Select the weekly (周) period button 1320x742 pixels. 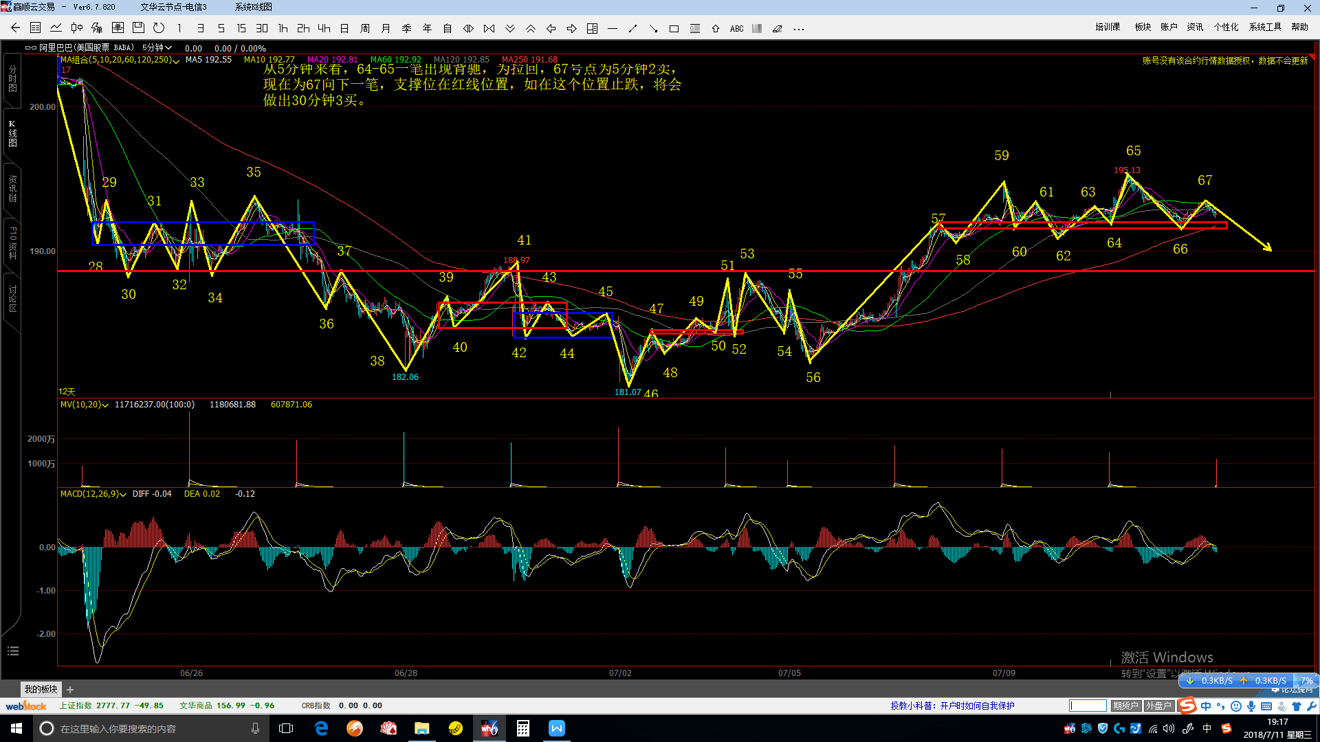[x=365, y=28]
